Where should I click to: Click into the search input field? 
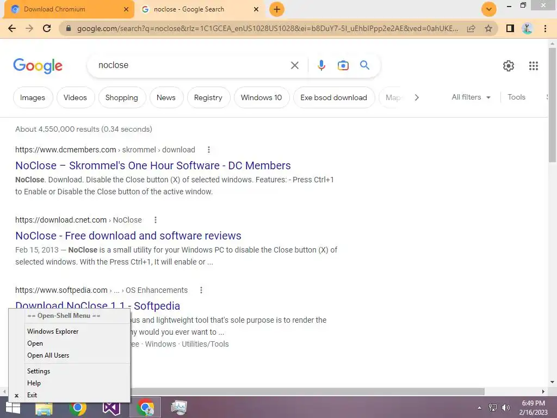point(192,65)
